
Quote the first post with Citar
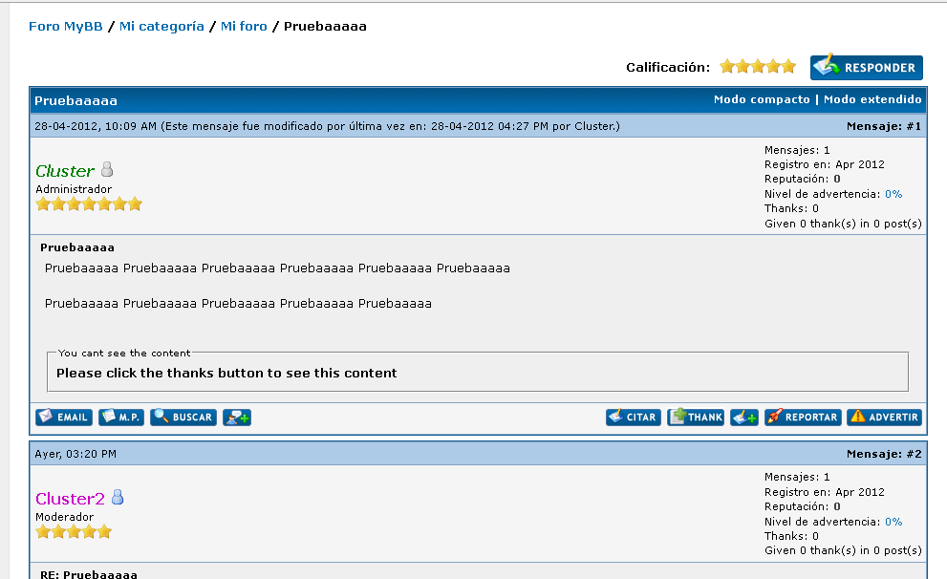click(634, 418)
